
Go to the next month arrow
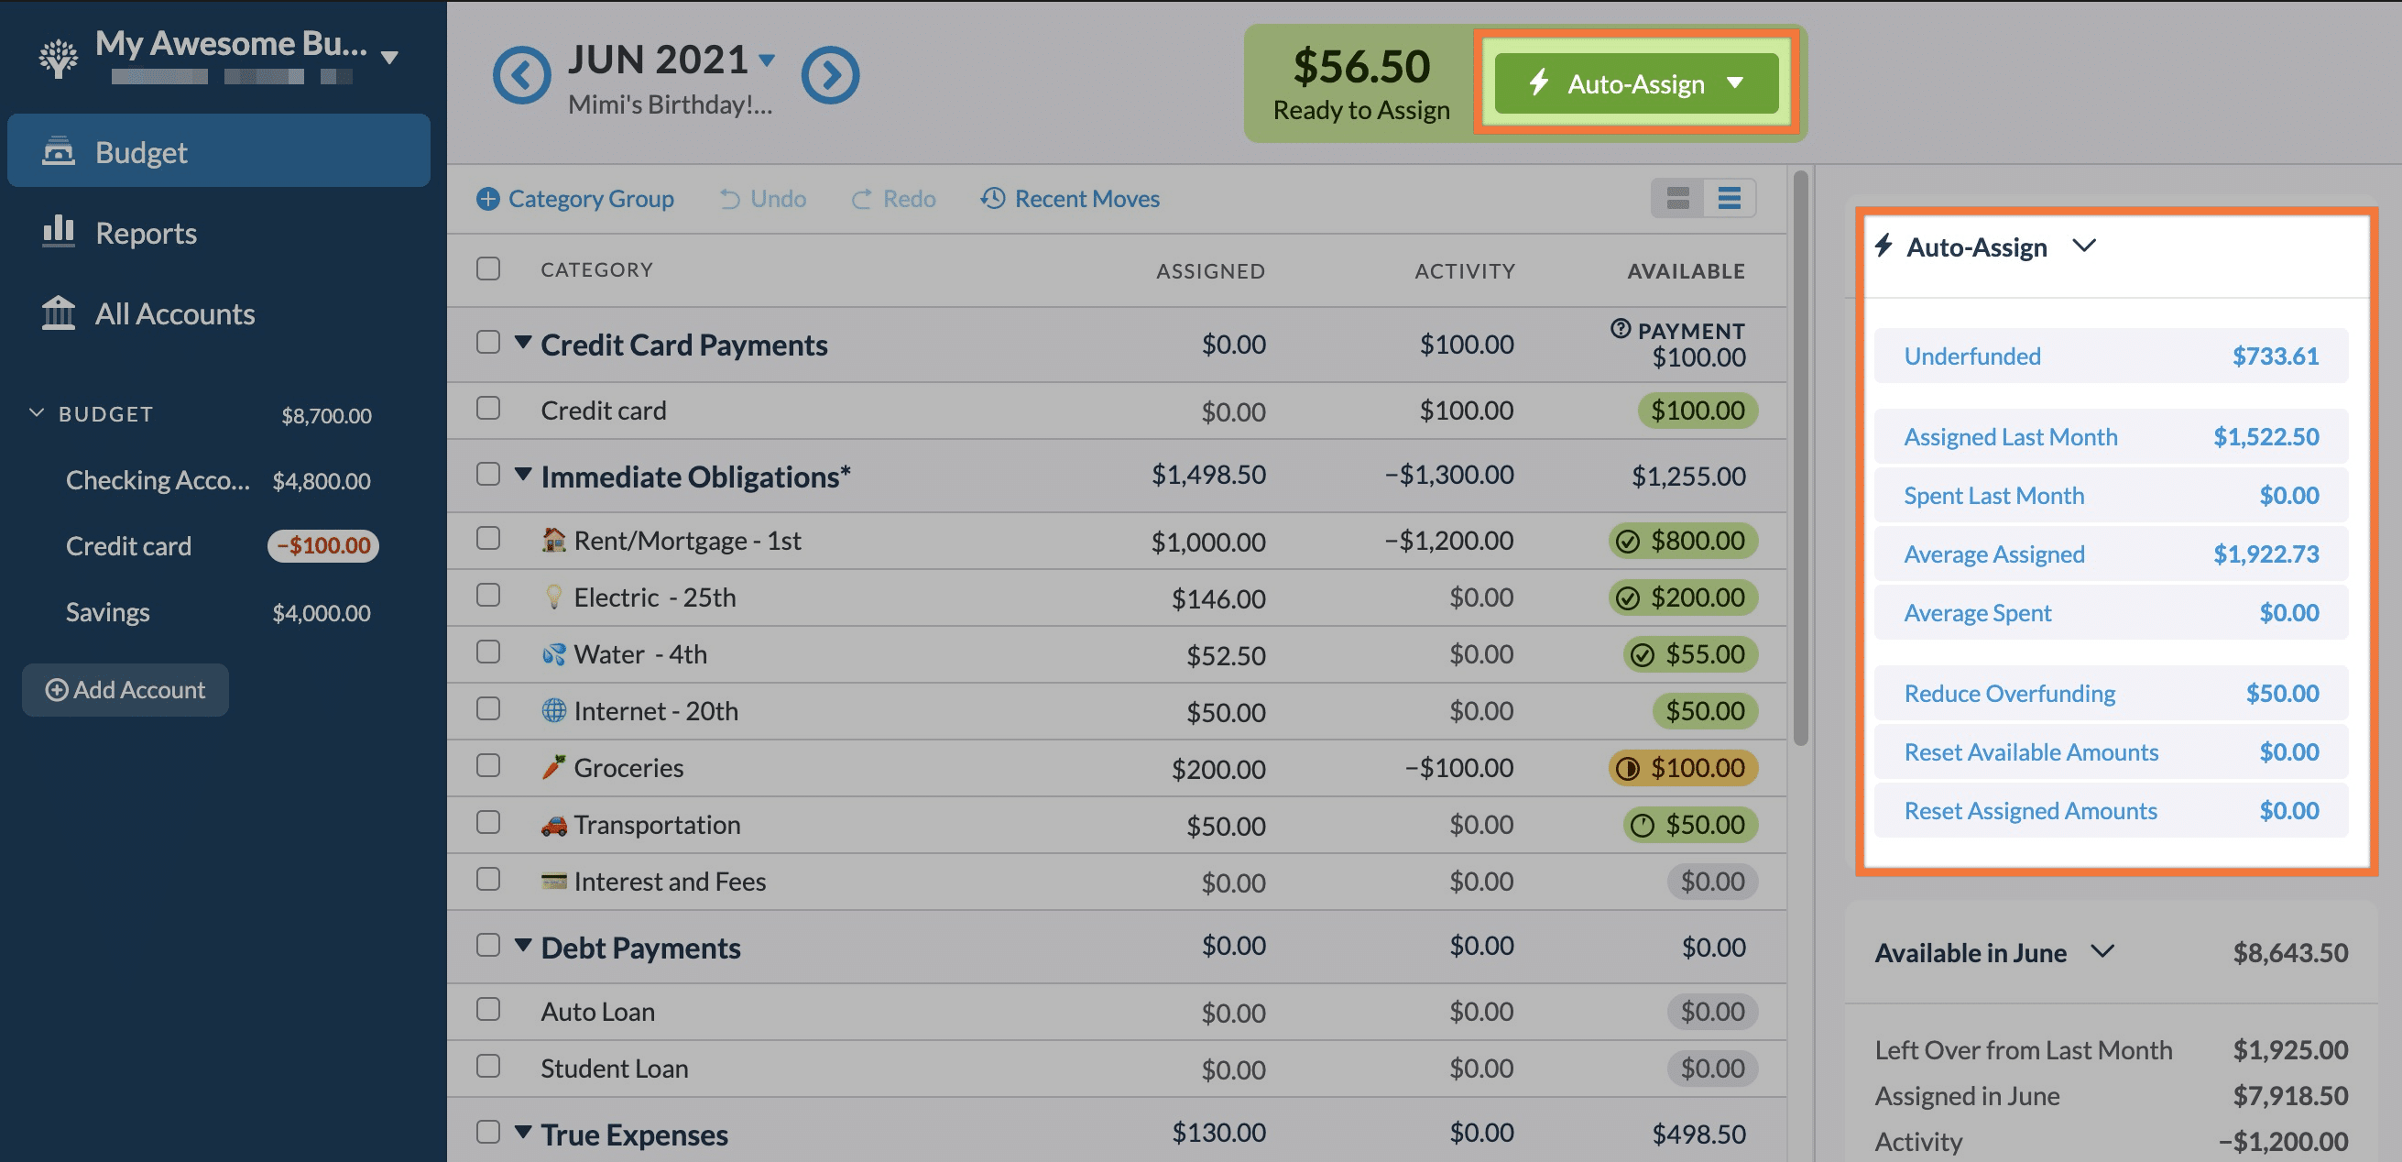[830, 74]
